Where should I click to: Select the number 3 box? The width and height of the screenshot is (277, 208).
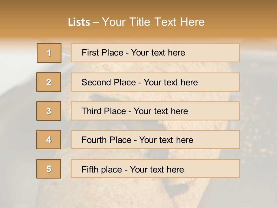(x=49, y=111)
